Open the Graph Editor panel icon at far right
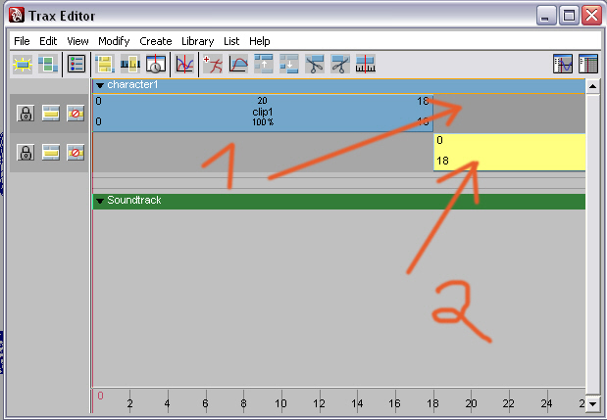The image size is (607, 420). [x=563, y=65]
